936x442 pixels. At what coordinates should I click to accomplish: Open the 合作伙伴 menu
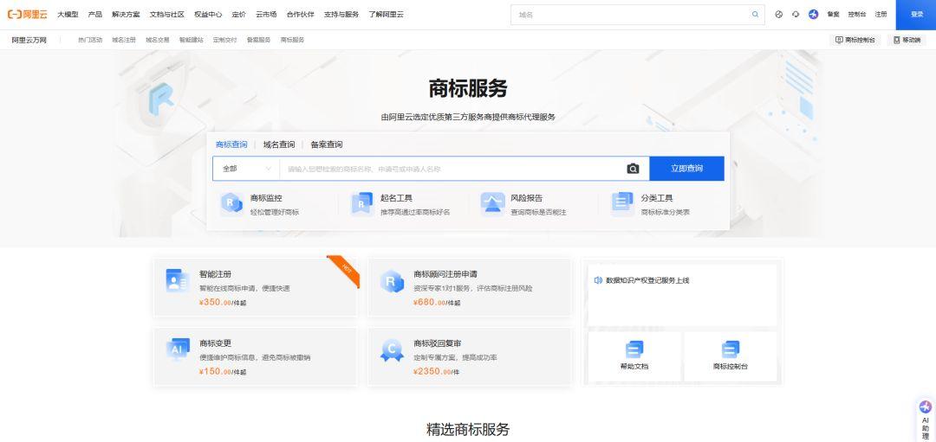pyautogui.click(x=300, y=15)
